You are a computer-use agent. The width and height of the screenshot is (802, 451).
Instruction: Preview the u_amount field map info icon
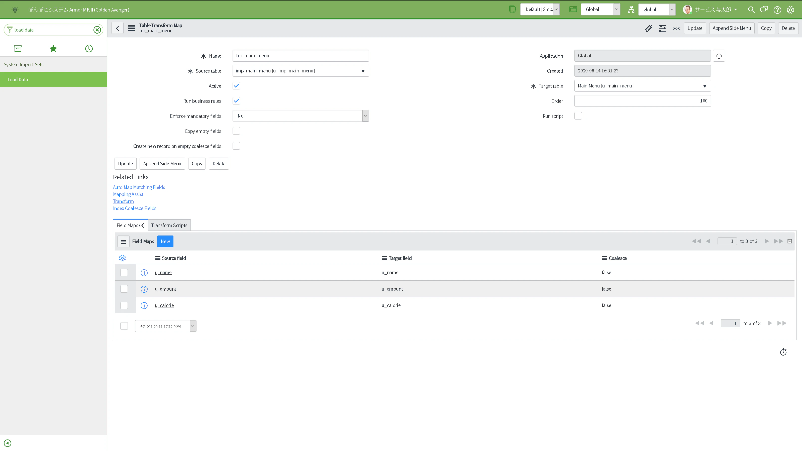coord(144,289)
